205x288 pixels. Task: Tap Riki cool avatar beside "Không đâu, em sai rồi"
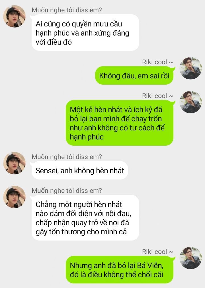click(191, 68)
